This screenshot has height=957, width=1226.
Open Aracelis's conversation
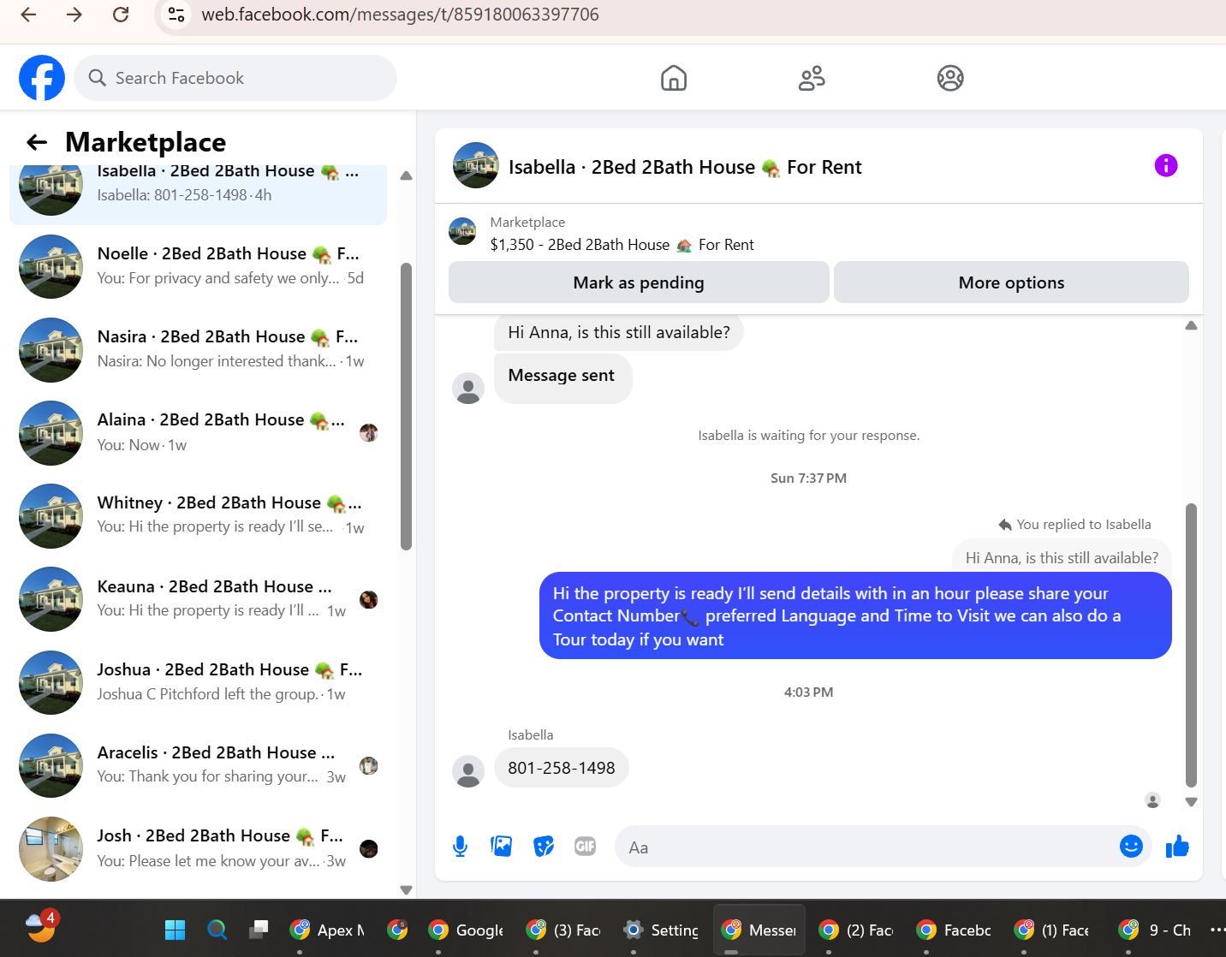point(199,765)
